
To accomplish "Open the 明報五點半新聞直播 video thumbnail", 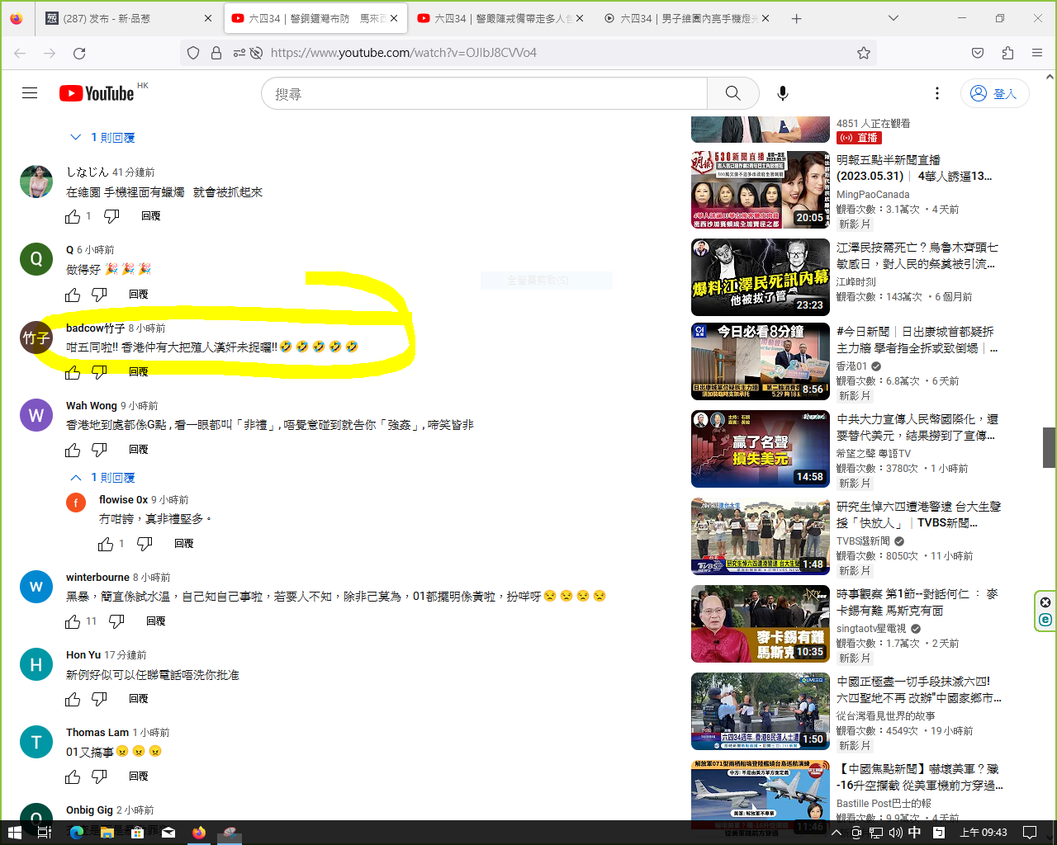I will 761,190.
